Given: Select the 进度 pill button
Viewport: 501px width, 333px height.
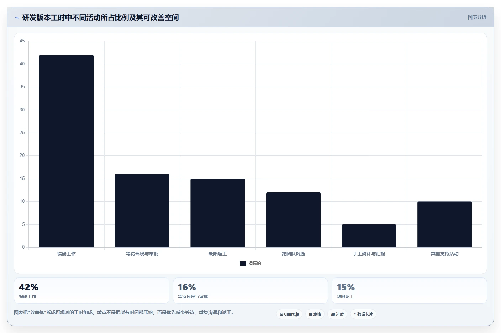Looking at the screenshot, I should coord(337,314).
